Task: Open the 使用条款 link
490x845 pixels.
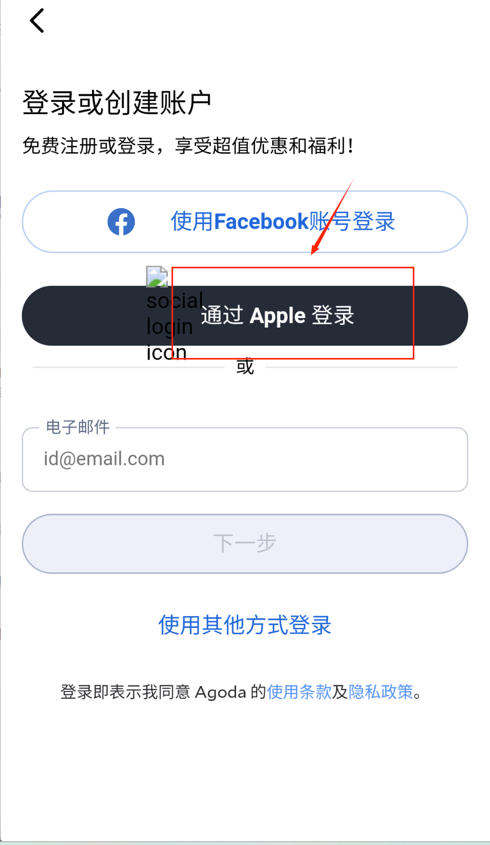Action: [299, 692]
